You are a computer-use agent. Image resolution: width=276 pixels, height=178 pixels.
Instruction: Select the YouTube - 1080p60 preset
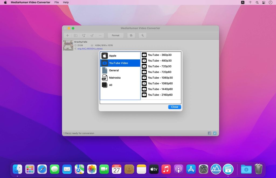click(x=160, y=83)
